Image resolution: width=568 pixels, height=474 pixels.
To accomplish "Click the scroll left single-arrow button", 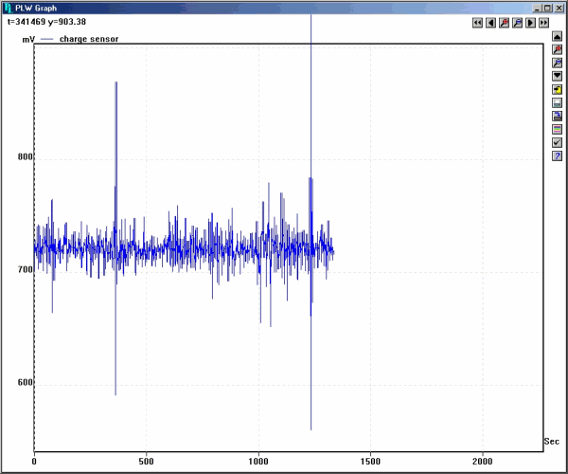I will [x=490, y=22].
